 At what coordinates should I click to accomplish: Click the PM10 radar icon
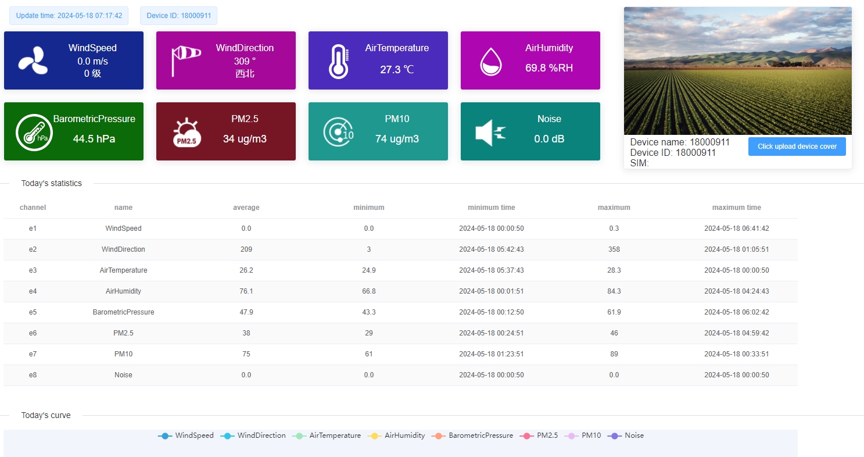tap(338, 132)
